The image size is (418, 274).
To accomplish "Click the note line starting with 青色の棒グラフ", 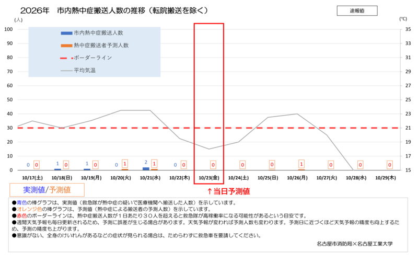I will (124, 203).
